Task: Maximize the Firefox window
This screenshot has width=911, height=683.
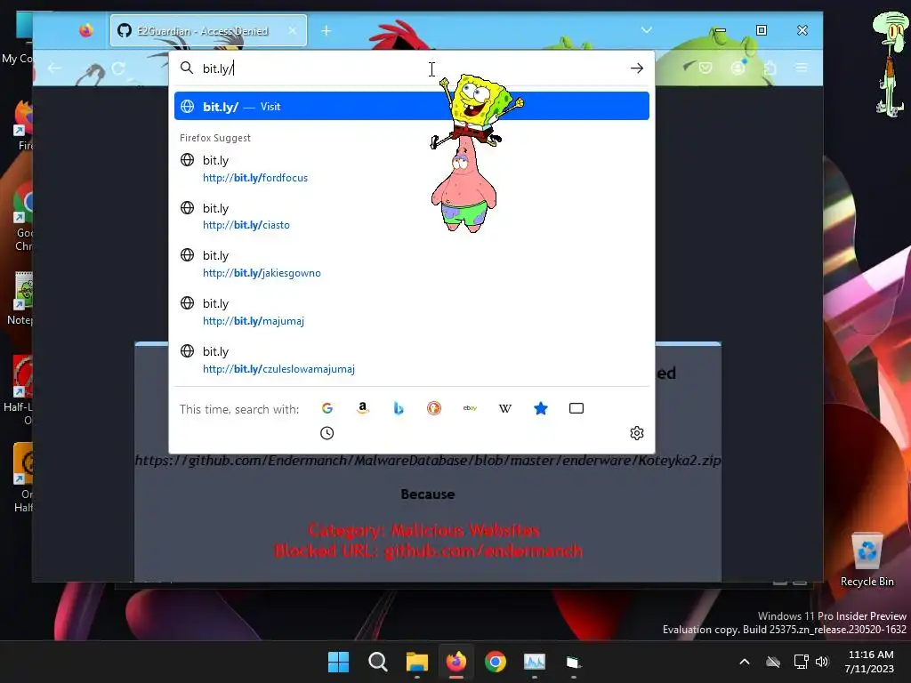Action: [762, 30]
